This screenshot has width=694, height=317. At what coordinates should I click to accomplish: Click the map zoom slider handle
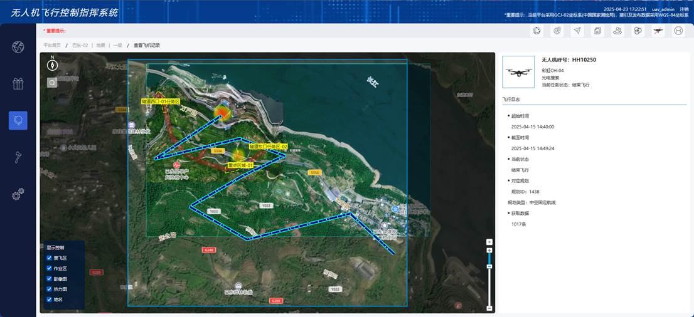tap(489, 266)
